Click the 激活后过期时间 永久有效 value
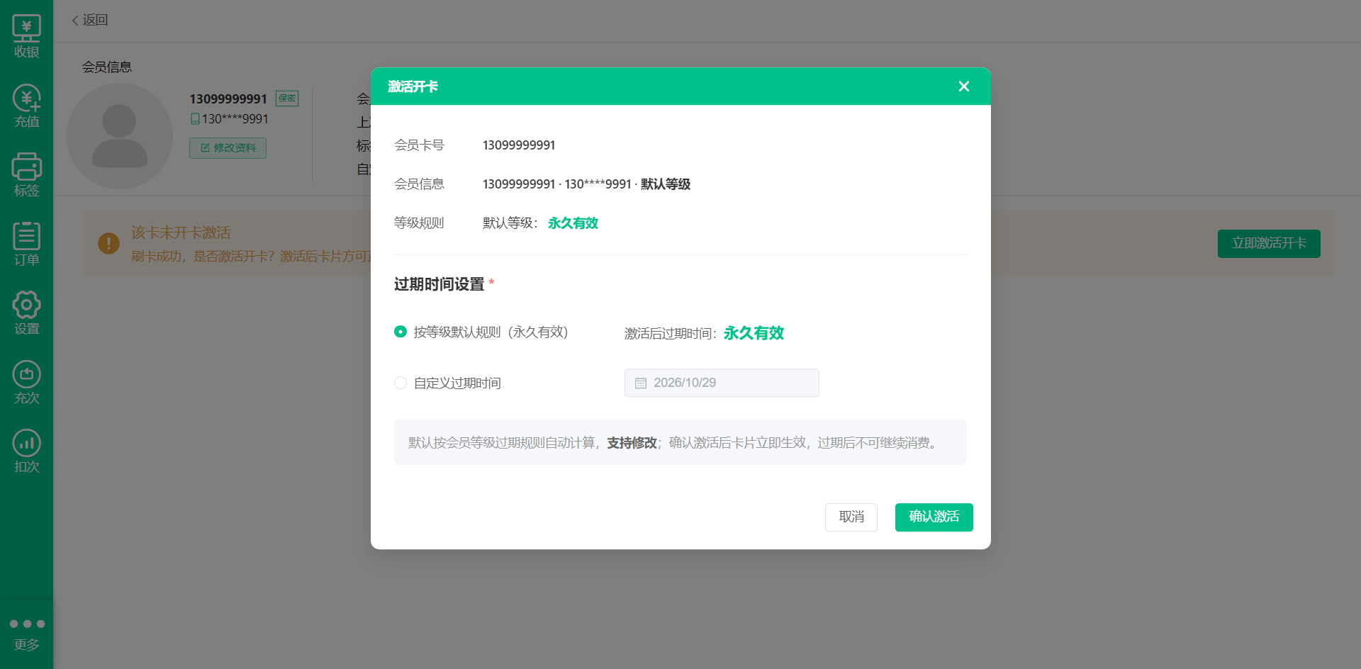The image size is (1361, 669). click(x=754, y=333)
